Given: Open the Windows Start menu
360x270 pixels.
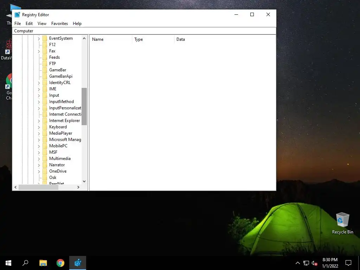Looking at the screenshot, I should tap(8, 263).
